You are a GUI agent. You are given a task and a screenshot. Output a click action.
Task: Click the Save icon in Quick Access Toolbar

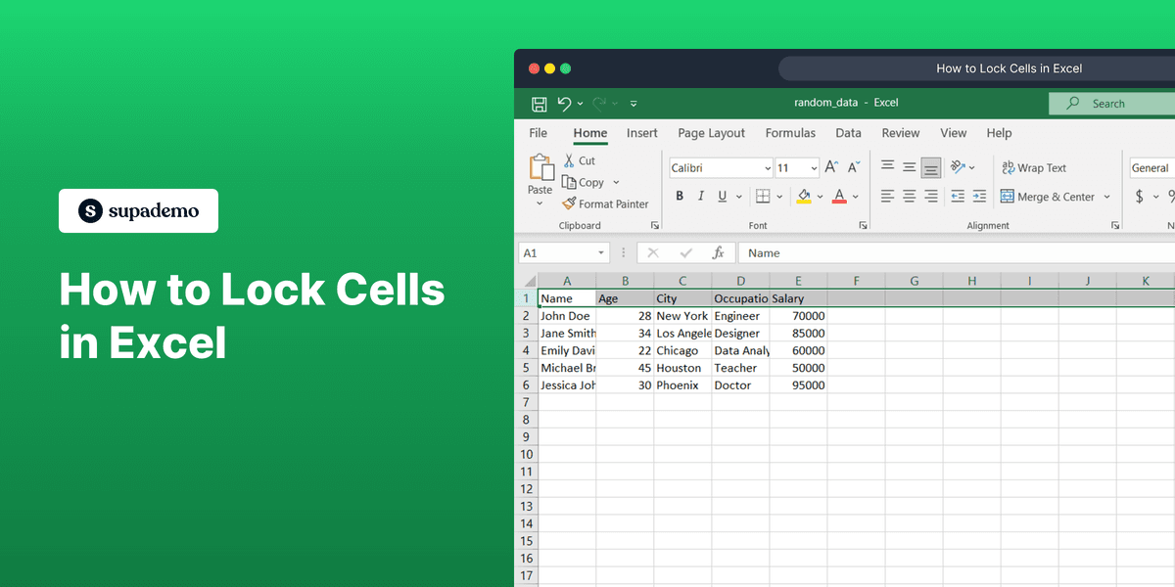click(539, 103)
